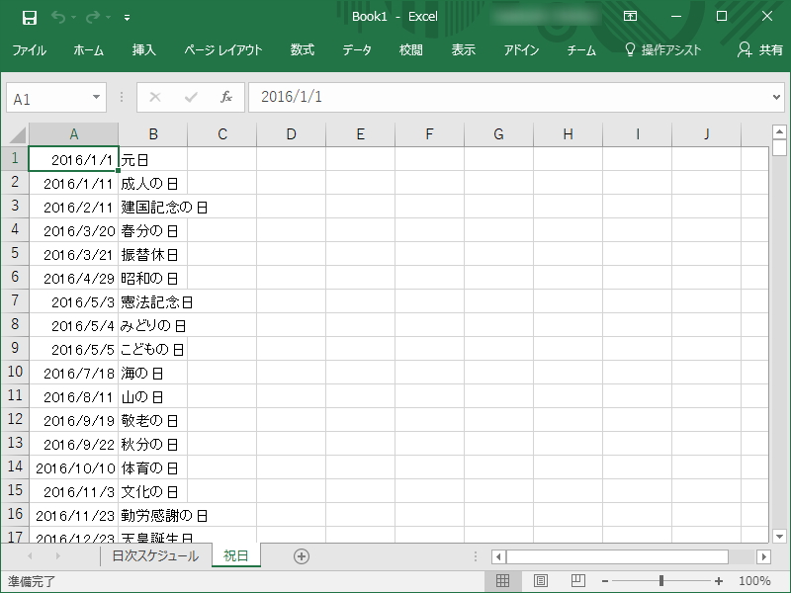
Task: Click cell containing 海の日
Action: 153,373
